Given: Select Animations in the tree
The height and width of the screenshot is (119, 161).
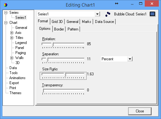Looking at the screenshot, I should (17, 78).
